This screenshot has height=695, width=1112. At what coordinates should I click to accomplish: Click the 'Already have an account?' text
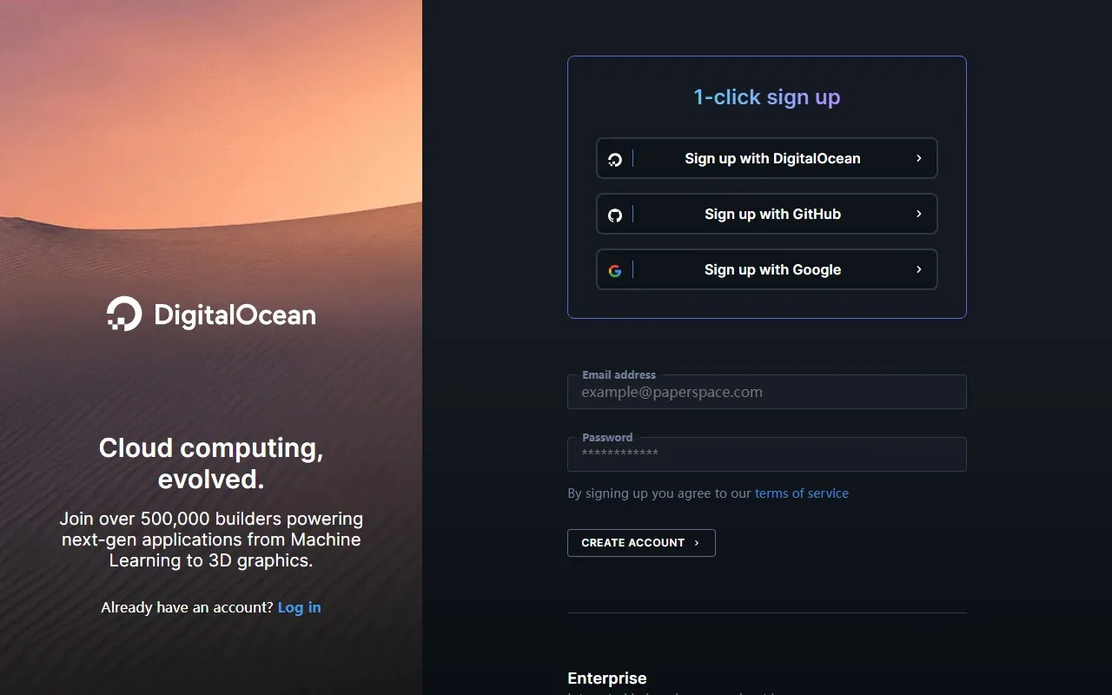(x=187, y=607)
